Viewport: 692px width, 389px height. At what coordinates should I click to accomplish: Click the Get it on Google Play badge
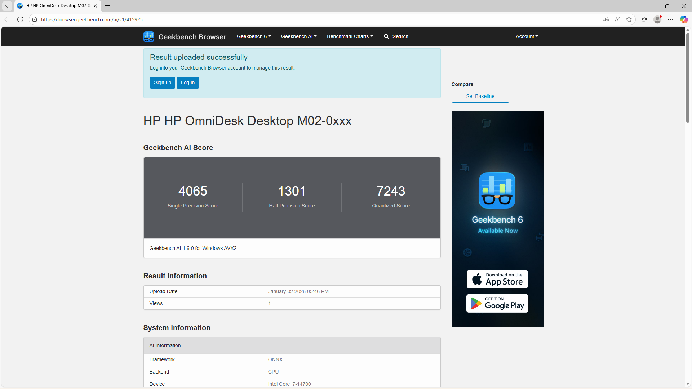497,303
